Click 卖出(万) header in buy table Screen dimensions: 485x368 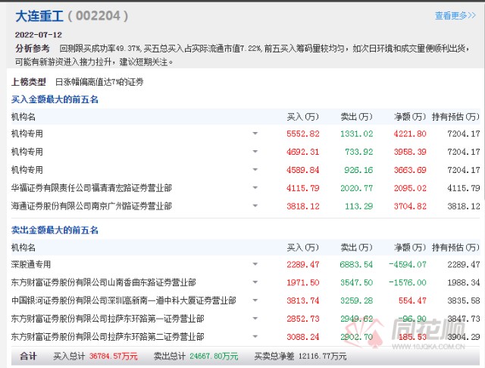pos(356,117)
